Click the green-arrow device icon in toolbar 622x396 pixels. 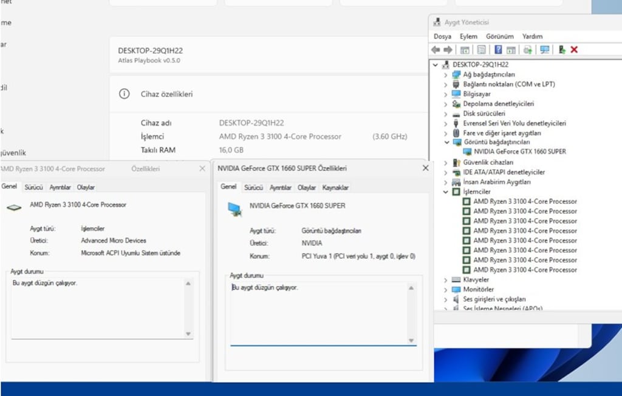point(562,50)
